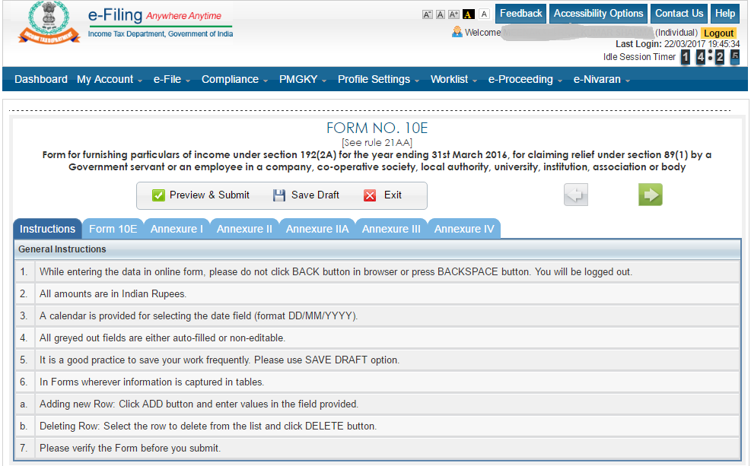Switch to the Annexure II tab
The width and height of the screenshot is (751, 466).
pos(244,229)
